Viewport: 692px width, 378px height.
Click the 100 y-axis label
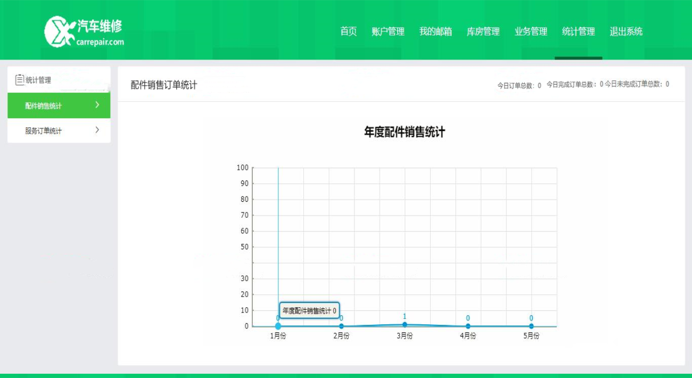pos(243,168)
